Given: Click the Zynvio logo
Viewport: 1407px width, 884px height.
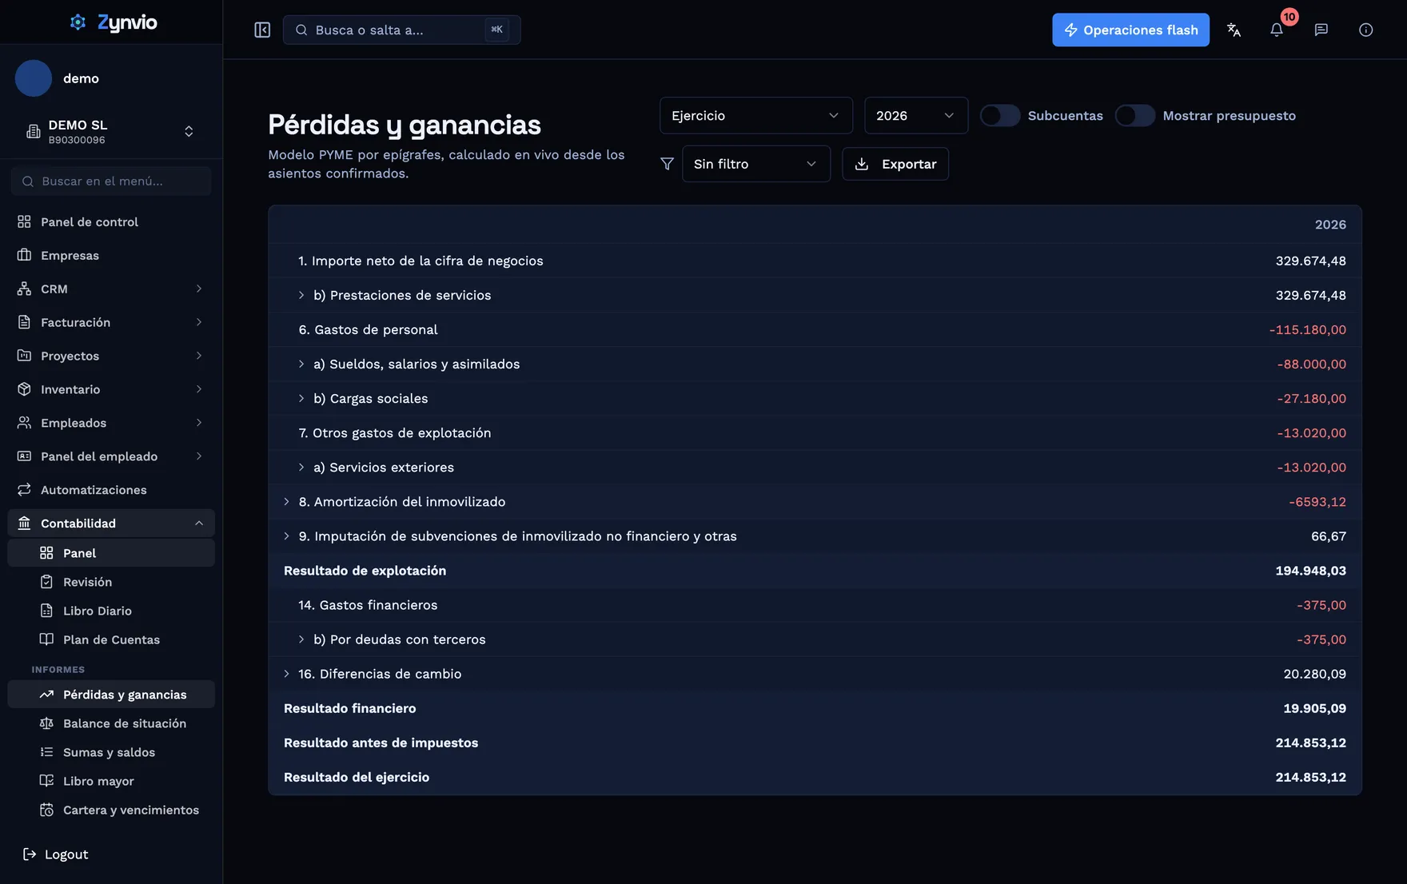Looking at the screenshot, I should 113,22.
